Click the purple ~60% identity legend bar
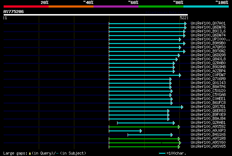The width and height of the screenshot is (232, 156). [116, 6]
